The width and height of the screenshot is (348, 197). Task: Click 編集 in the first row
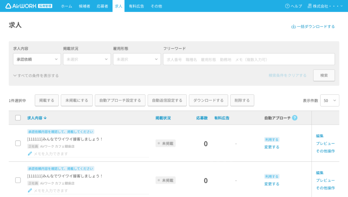click(320, 136)
